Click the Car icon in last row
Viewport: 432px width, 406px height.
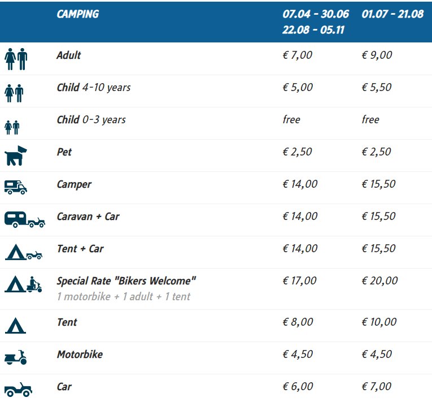(x=18, y=390)
